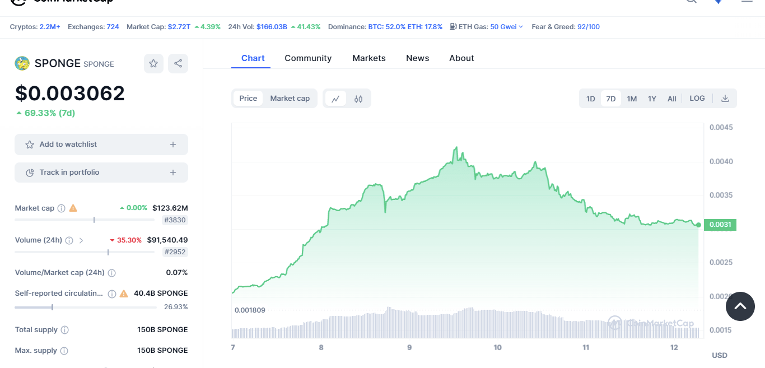The image size is (765, 368).
Task: Select Price chart toggle
Action: pyautogui.click(x=248, y=99)
